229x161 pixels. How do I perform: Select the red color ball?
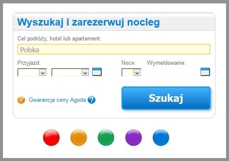click(x=51, y=138)
